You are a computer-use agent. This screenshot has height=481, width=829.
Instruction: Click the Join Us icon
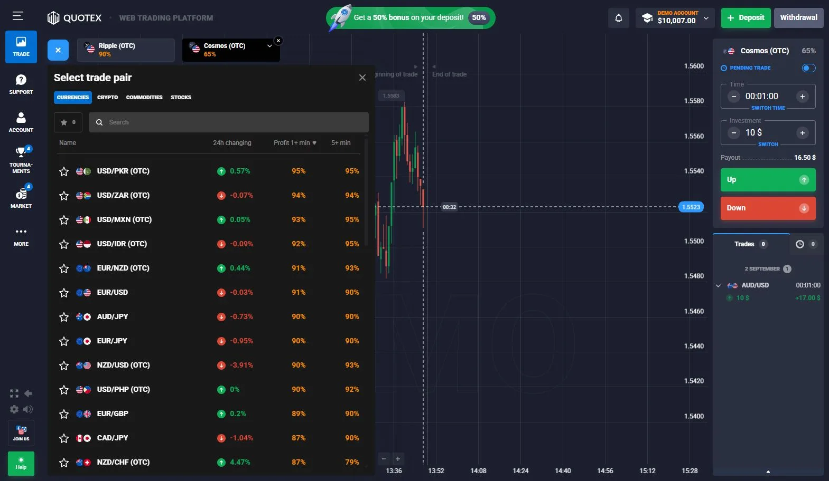click(x=21, y=433)
